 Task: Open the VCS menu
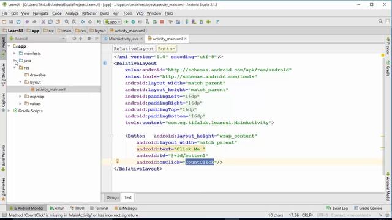click(x=140, y=13)
